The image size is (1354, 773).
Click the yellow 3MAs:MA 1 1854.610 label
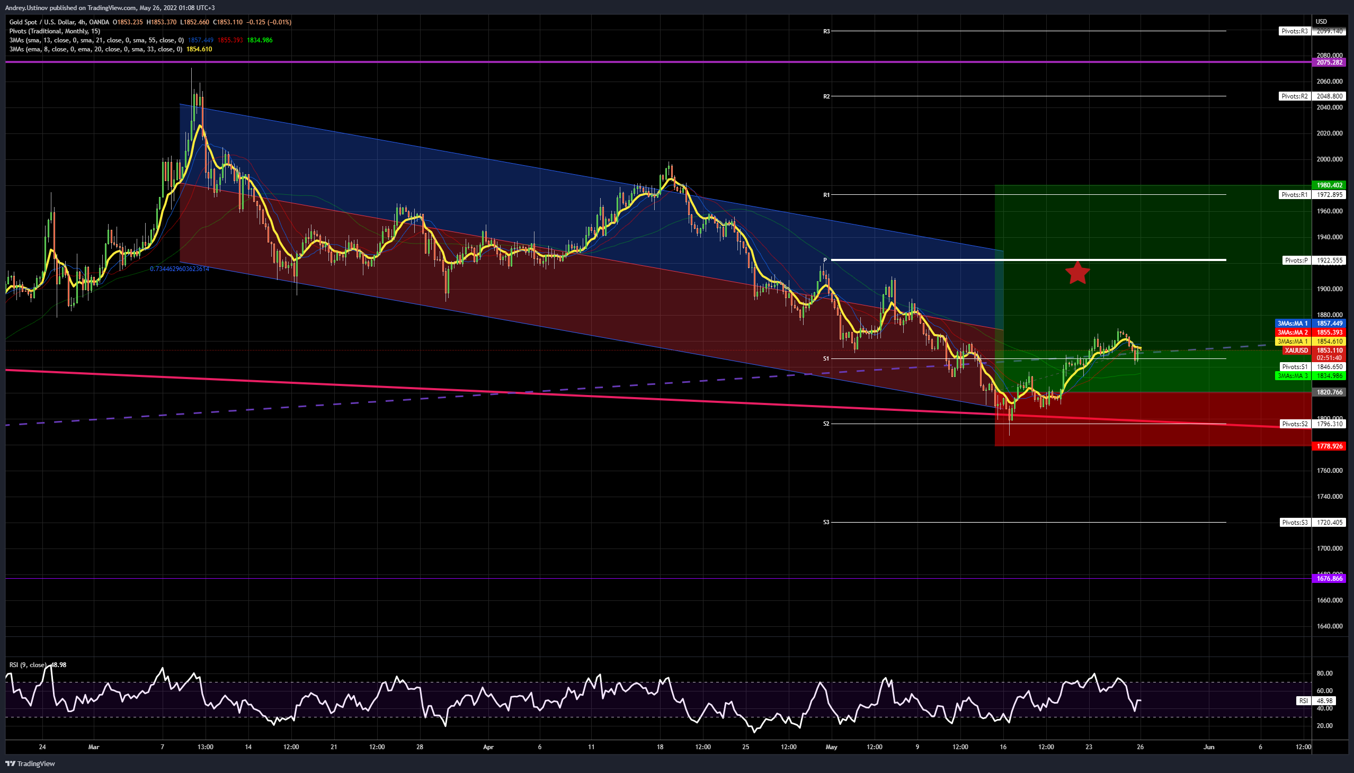(1311, 341)
